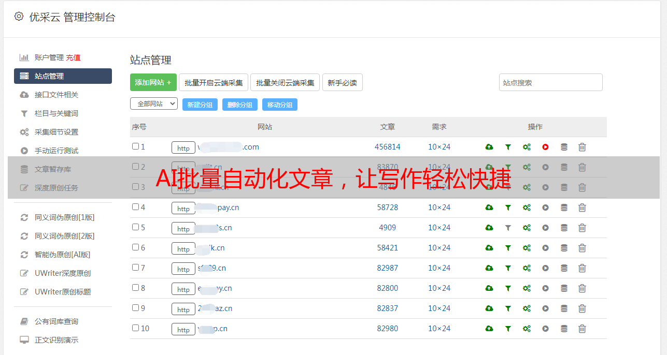Click the cloud upload icon in row 4
Screen dimensions: 667x355
tap(489, 208)
